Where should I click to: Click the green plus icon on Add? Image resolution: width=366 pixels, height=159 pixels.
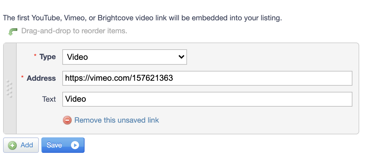coord(12,145)
